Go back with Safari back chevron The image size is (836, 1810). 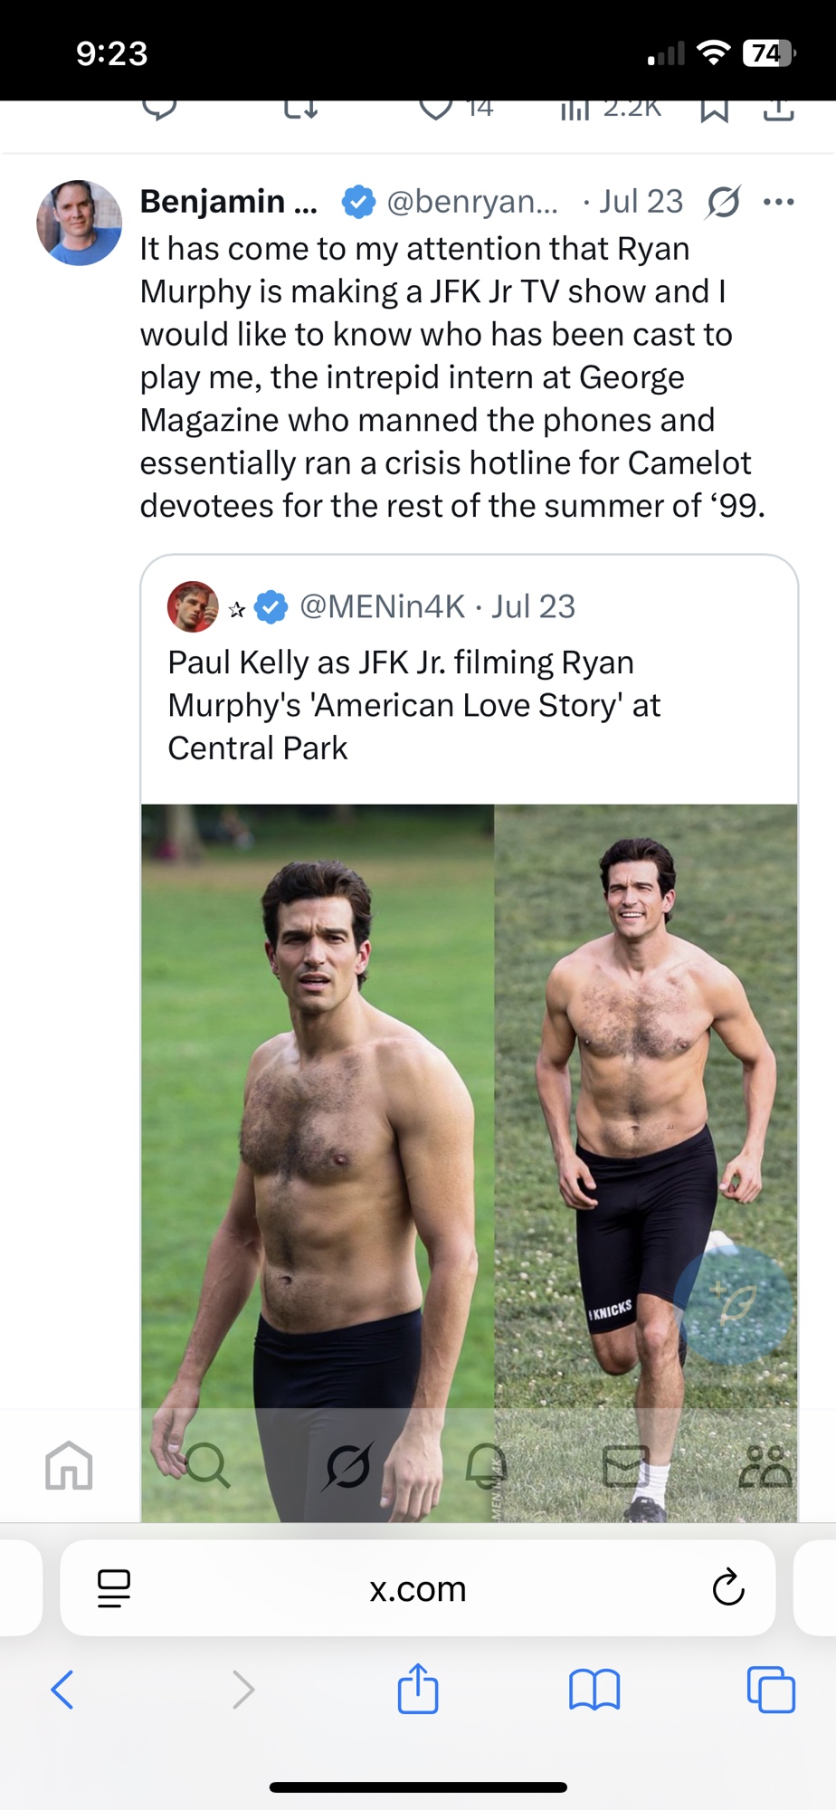pos(62,1689)
